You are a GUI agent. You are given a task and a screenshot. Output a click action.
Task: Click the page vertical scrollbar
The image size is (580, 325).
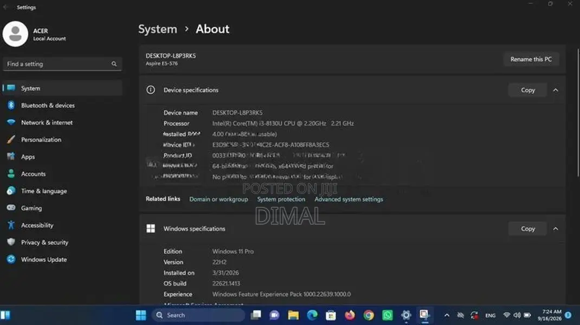pos(578,113)
